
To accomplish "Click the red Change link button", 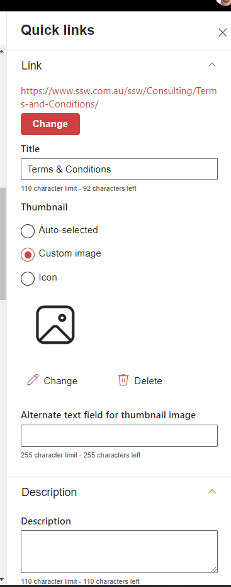I will pos(50,124).
